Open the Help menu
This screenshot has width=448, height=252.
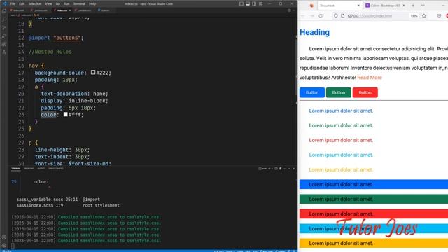(92, 3)
